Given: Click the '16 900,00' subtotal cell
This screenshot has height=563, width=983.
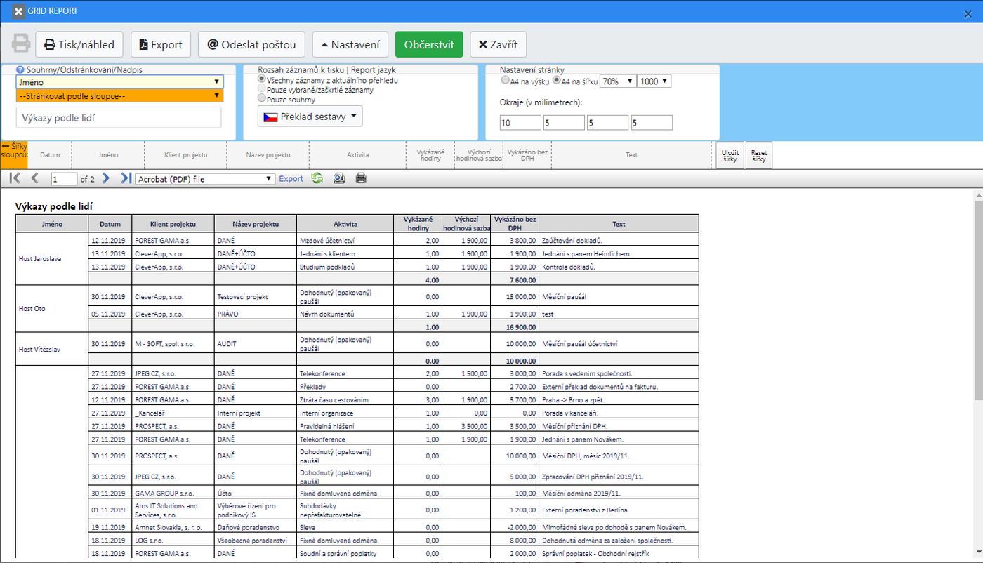Looking at the screenshot, I should pyautogui.click(x=515, y=326).
